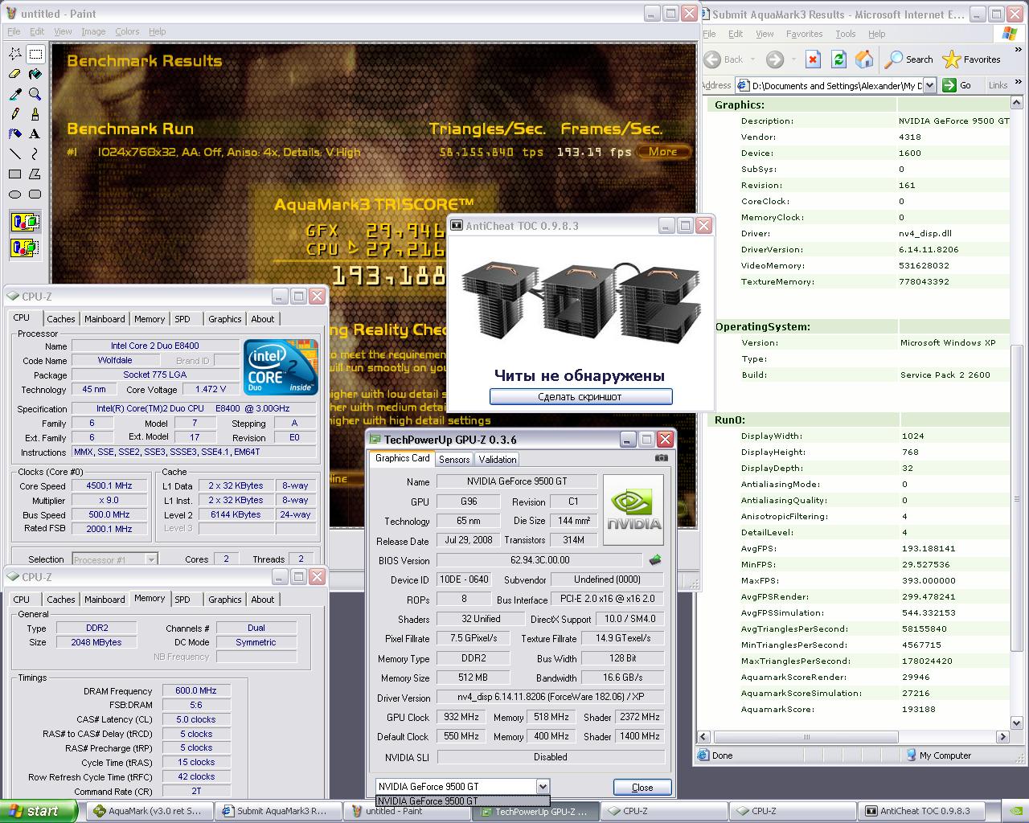The image size is (1029, 823).
Task: Choose the Brush tool in Paint
Action: tap(35, 114)
